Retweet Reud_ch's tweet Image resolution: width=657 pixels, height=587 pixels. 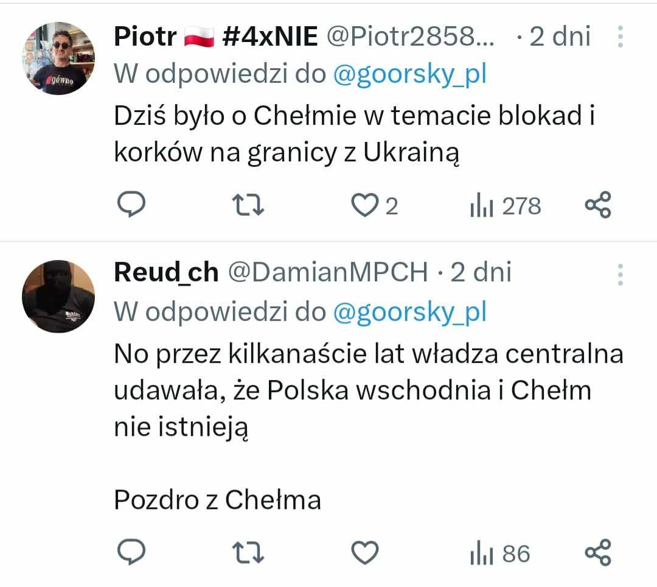pyautogui.click(x=249, y=554)
